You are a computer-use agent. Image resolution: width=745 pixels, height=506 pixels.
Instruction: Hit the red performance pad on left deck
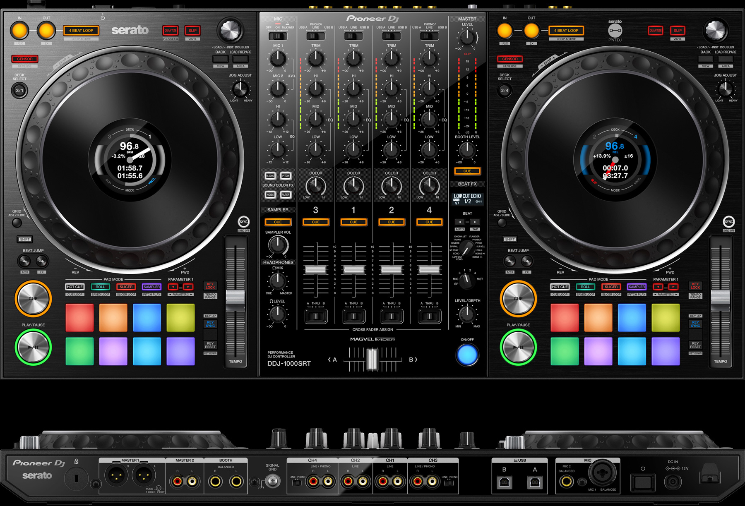pyautogui.click(x=79, y=317)
